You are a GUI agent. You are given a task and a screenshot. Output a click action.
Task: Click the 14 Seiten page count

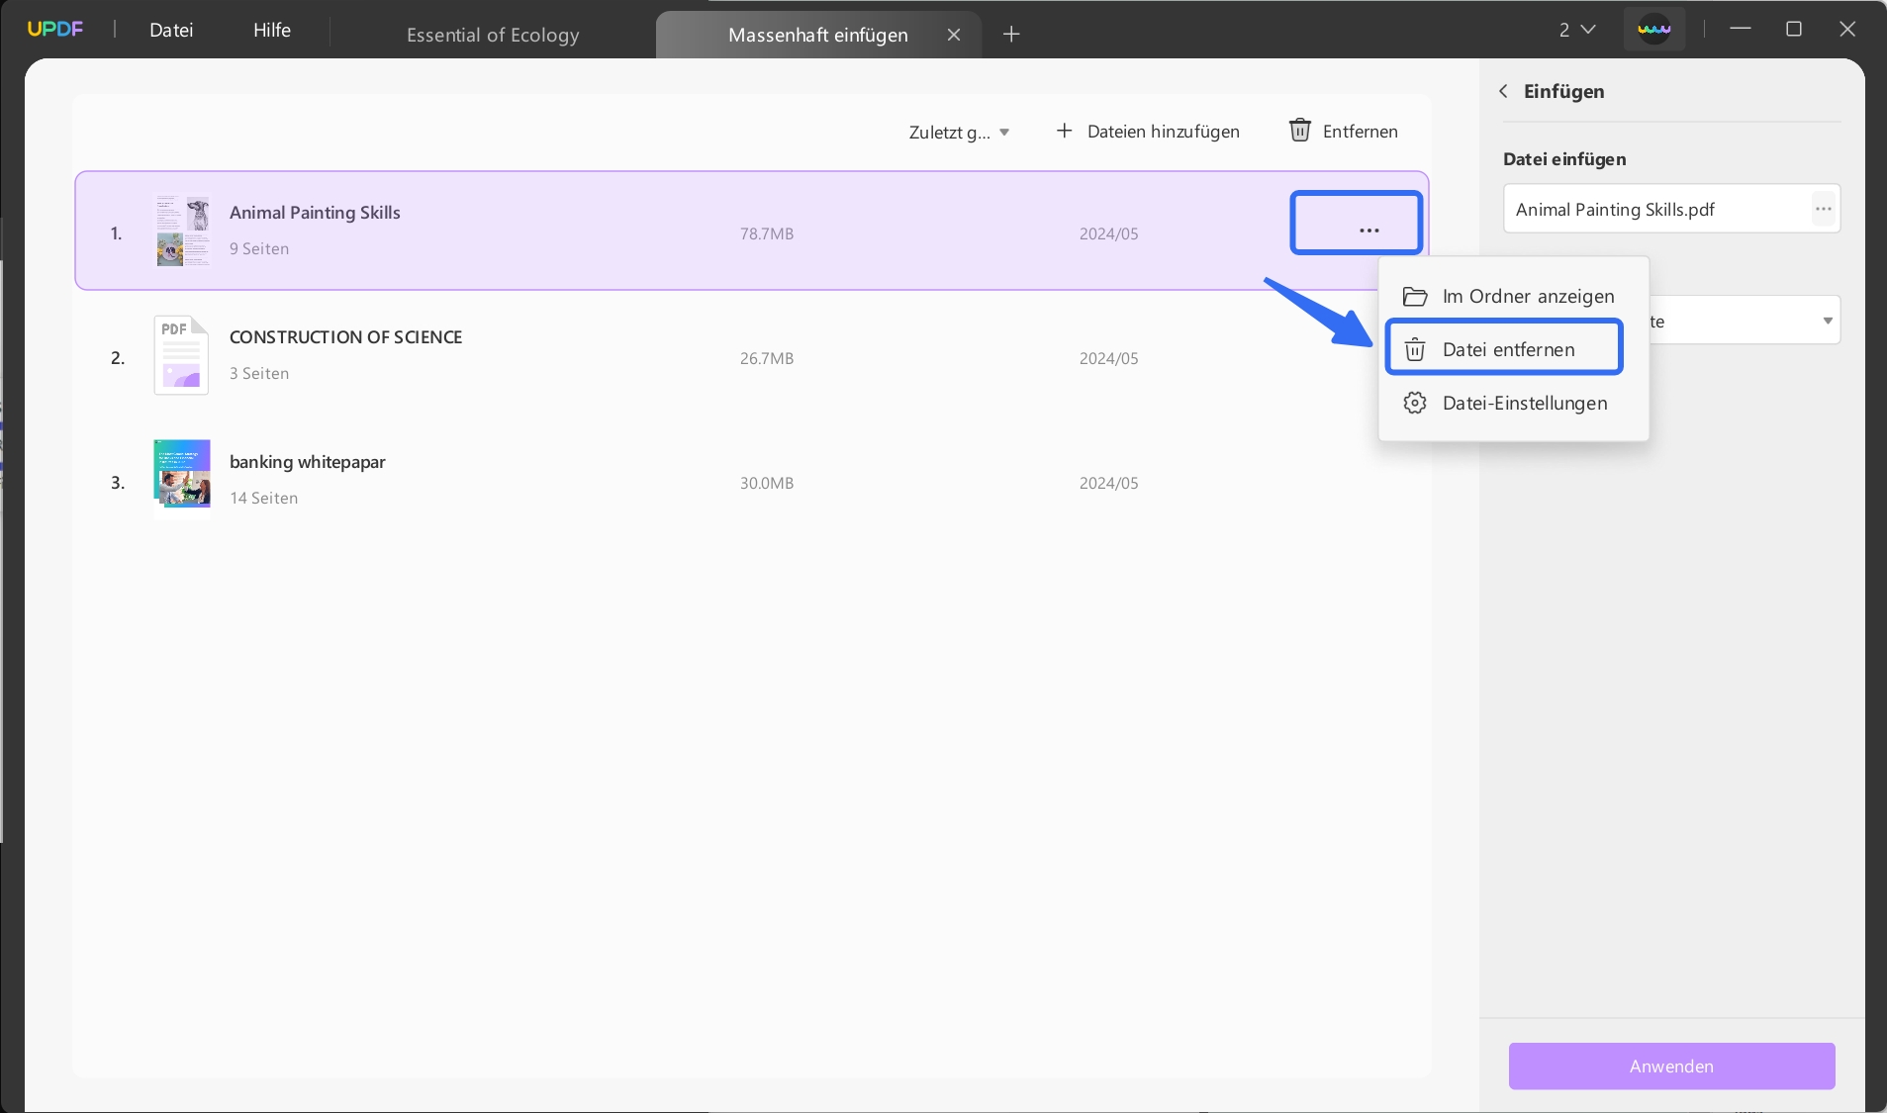pos(264,499)
